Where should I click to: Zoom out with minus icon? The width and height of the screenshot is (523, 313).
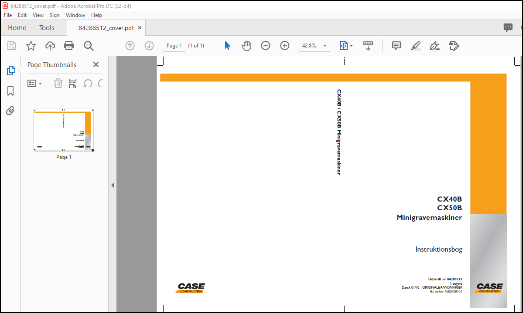[266, 46]
